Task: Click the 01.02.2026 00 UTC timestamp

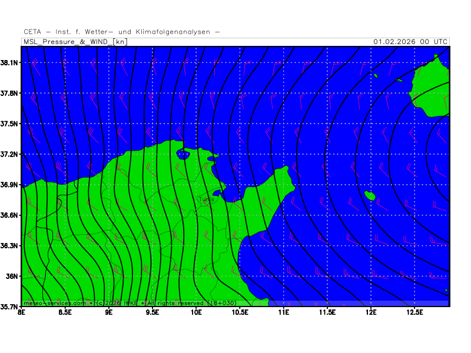Action: tap(410, 42)
